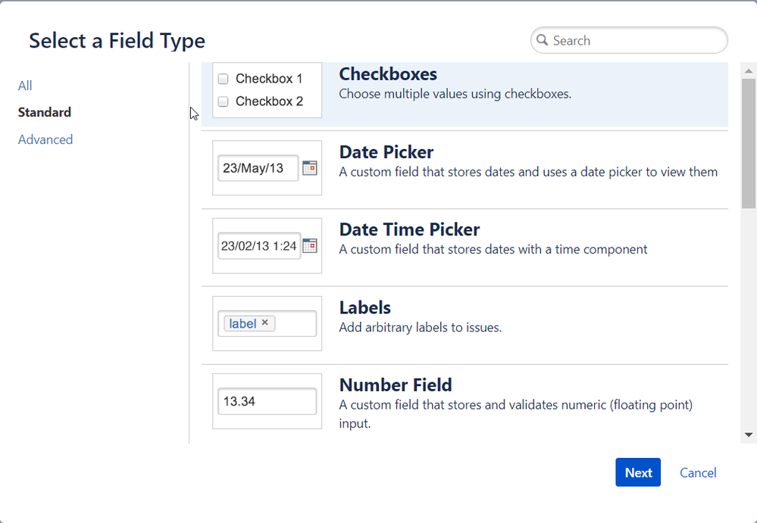Focus the Search input field
The image size is (757, 523).
tap(629, 40)
